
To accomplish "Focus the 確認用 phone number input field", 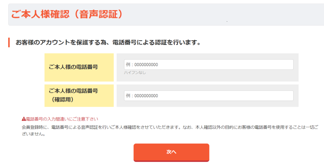I will tap(209, 96).
